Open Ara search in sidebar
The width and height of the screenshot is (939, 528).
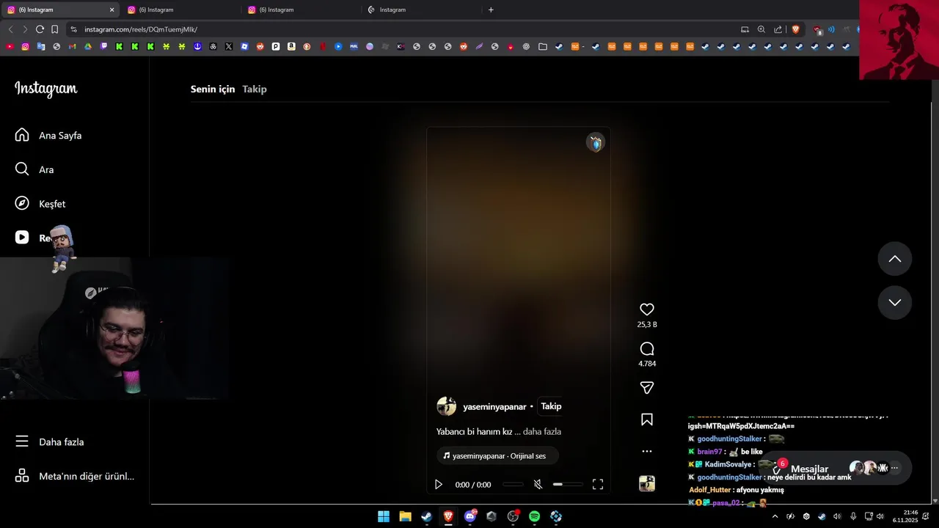tap(34, 169)
